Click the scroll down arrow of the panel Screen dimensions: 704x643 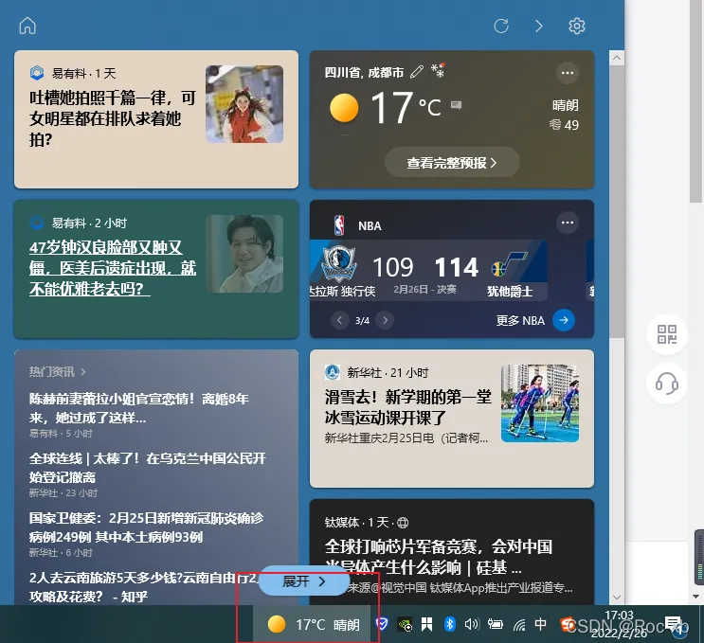click(617, 598)
